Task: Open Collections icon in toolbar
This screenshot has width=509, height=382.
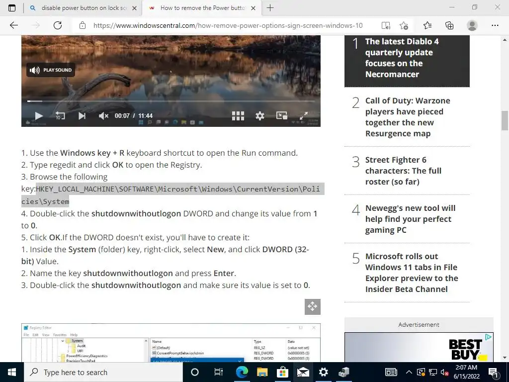Action: click(449, 25)
